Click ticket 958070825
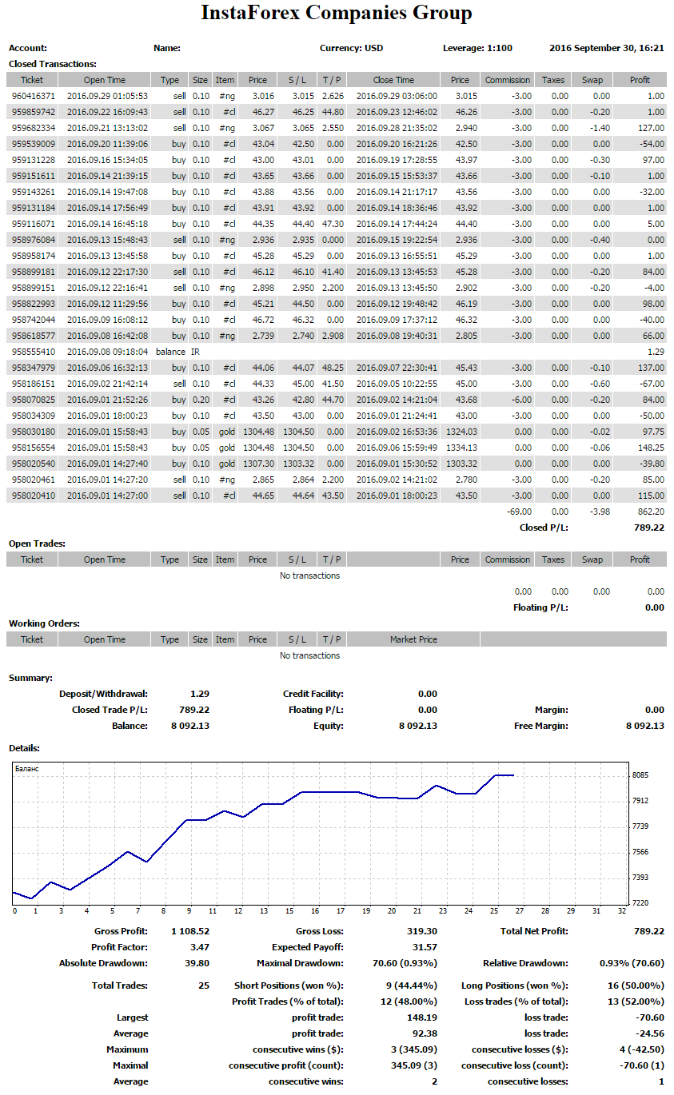This screenshot has width=674, height=1095. [x=33, y=400]
